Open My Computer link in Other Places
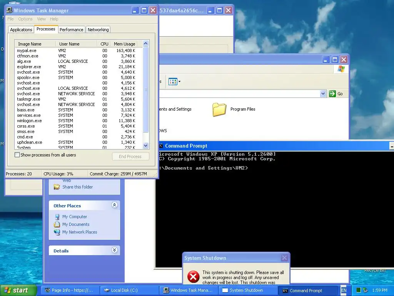 tap(75, 217)
